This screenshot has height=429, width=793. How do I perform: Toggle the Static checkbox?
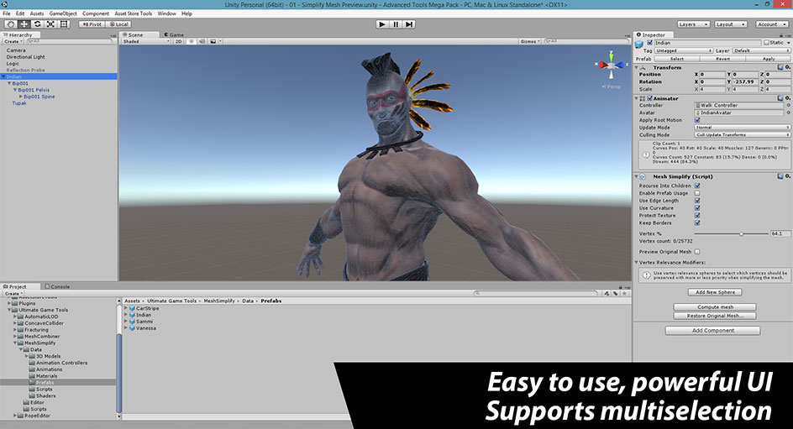tap(766, 43)
